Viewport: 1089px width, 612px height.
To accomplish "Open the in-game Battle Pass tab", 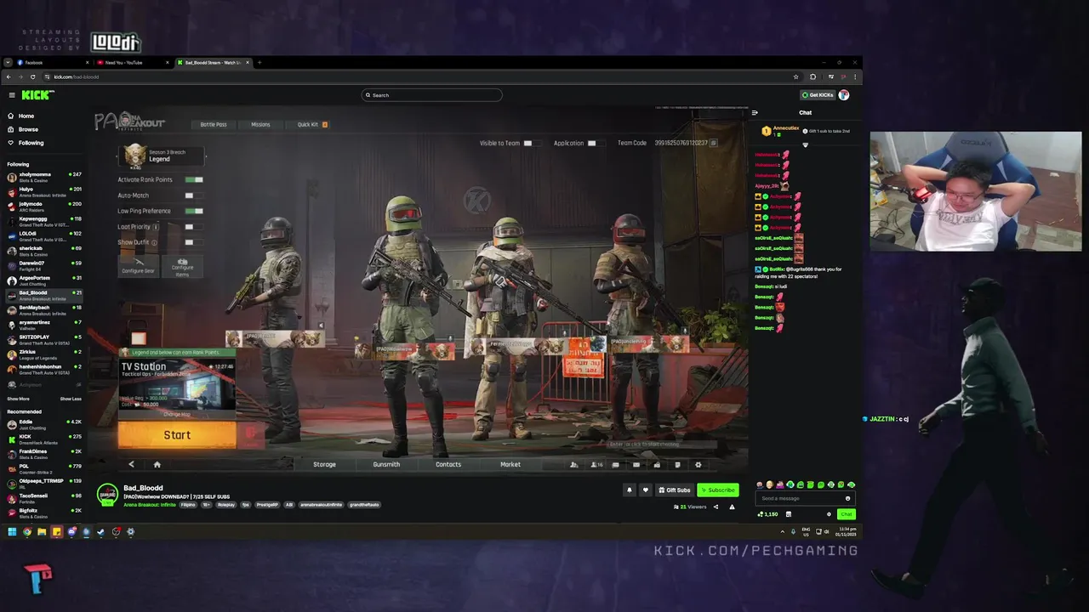I will (x=214, y=124).
